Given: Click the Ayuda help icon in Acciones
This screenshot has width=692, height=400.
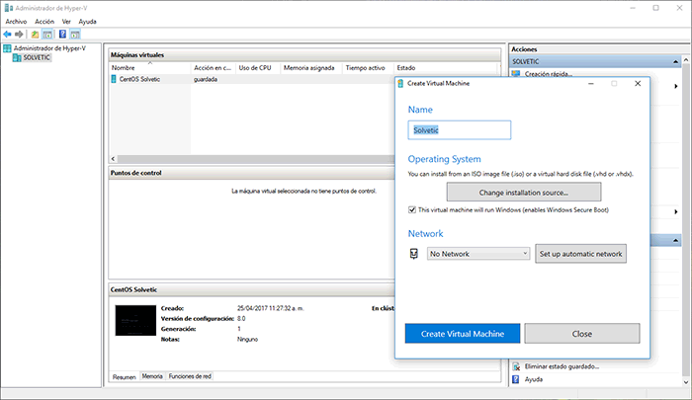Looking at the screenshot, I should point(515,379).
